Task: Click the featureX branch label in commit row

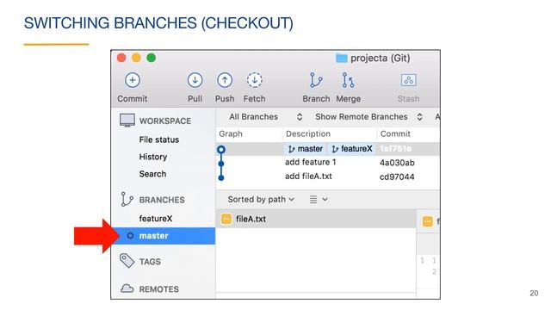Action: (351, 149)
